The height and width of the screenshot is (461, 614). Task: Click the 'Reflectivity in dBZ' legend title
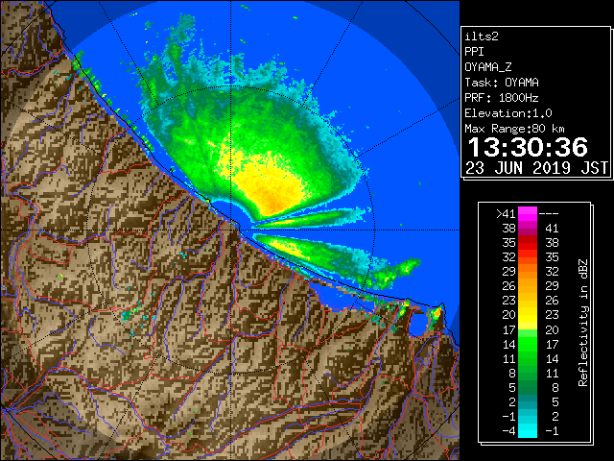click(583, 323)
